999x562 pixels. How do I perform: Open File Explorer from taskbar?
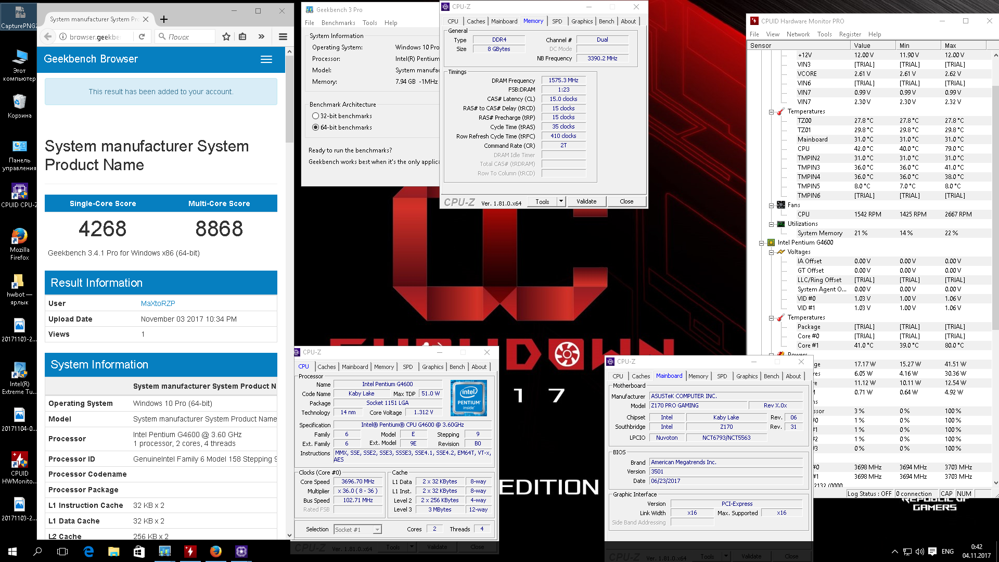(113, 552)
